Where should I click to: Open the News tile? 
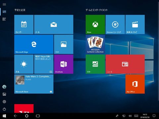(125, 64)
